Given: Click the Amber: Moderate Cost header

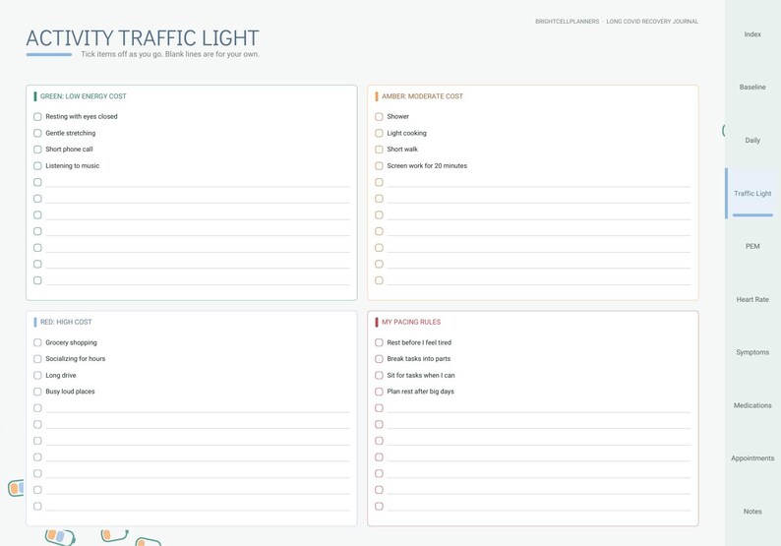Looking at the screenshot, I should pyautogui.click(x=422, y=96).
